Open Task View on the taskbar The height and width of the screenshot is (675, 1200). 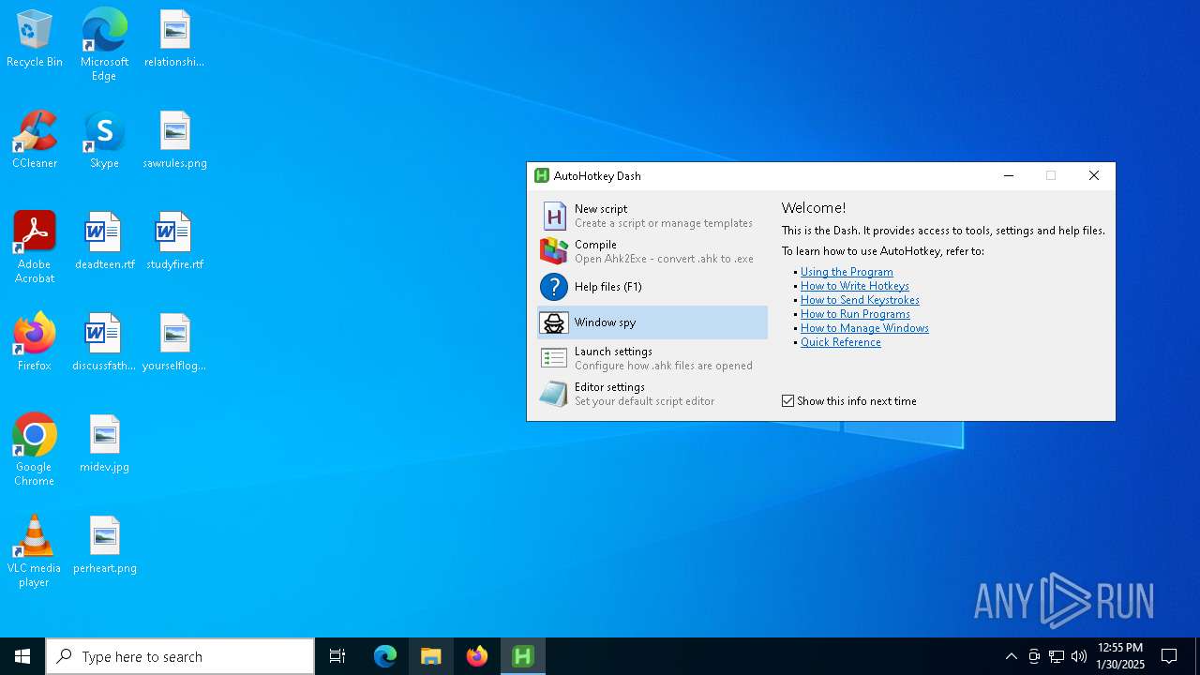click(x=337, y=656)
